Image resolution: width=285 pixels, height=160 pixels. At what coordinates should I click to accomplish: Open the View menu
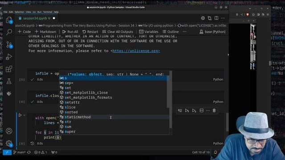28,12
